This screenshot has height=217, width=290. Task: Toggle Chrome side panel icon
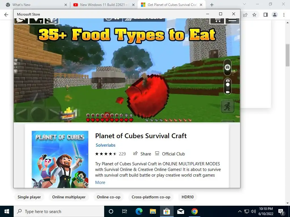(x=266, y=15)
